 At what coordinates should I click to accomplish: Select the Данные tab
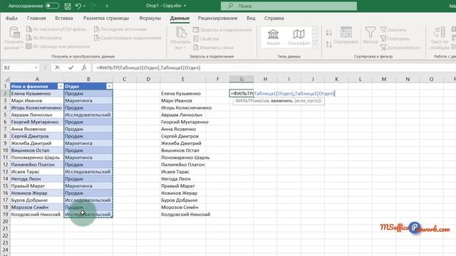180,18
